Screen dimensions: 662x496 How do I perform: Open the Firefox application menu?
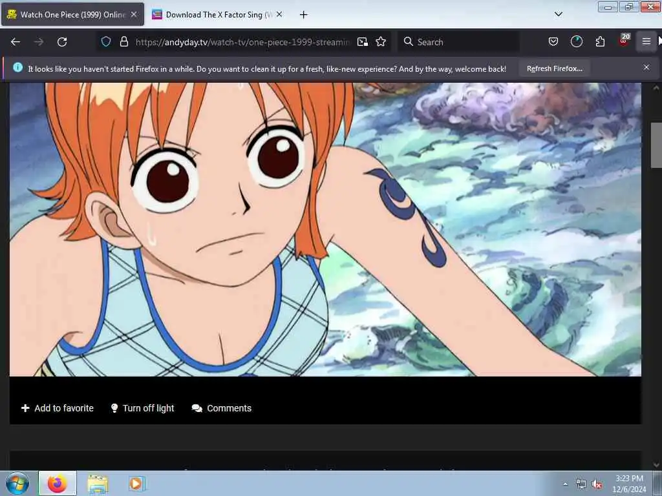pos(646,42)
